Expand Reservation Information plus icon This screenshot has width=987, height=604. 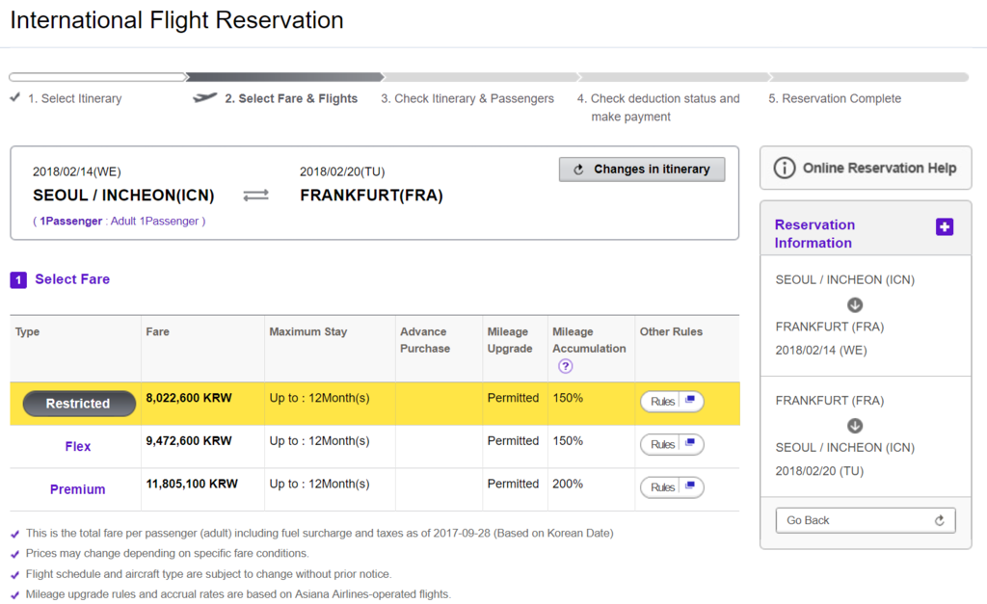945,226
